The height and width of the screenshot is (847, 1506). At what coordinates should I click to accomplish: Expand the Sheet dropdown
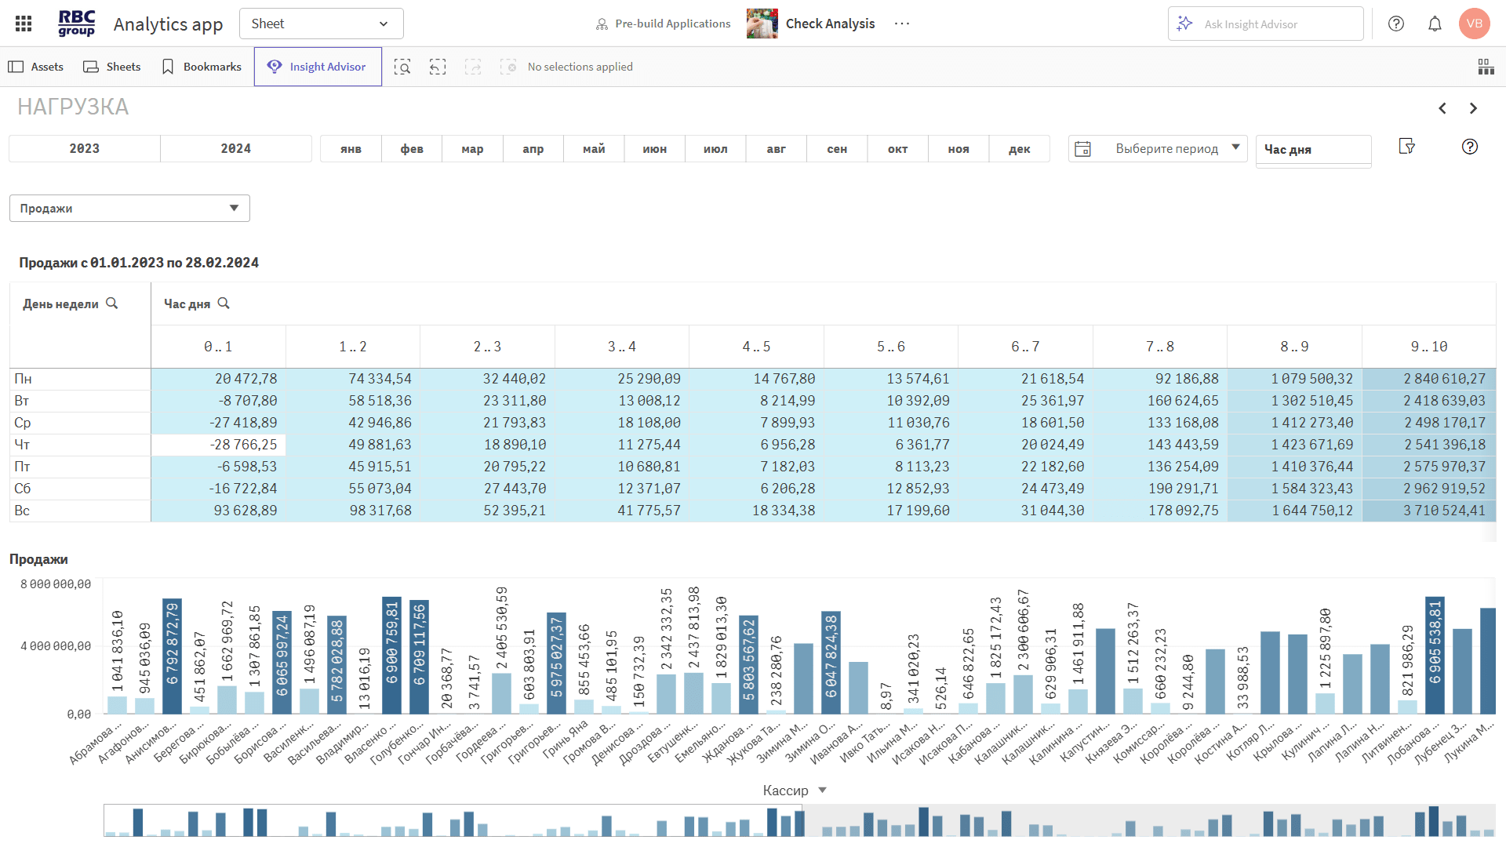321,24
